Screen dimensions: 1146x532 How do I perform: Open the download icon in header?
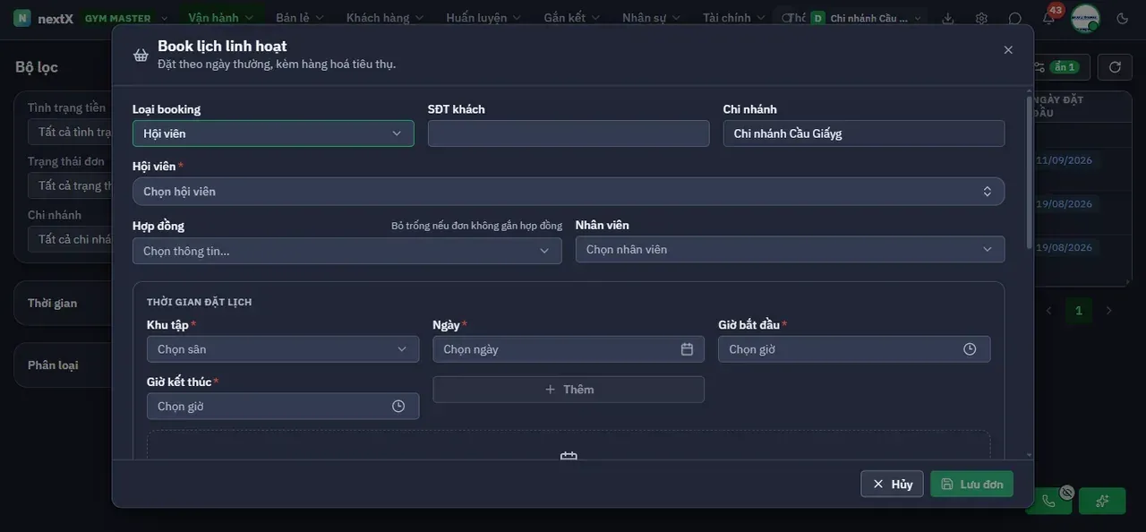pos(948,18)
